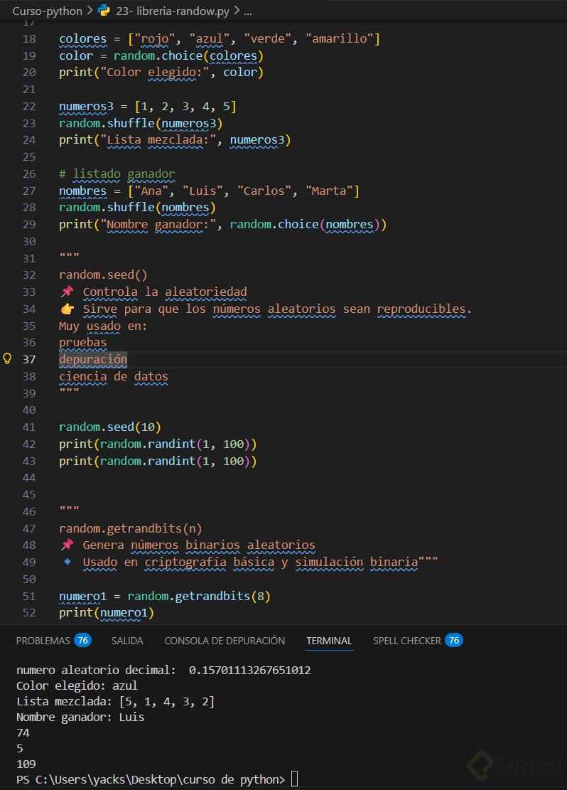Screen dimensions: 567x790
Task: Click the 76 badge next to SPELL CHECKER
Action: (454, 641)
